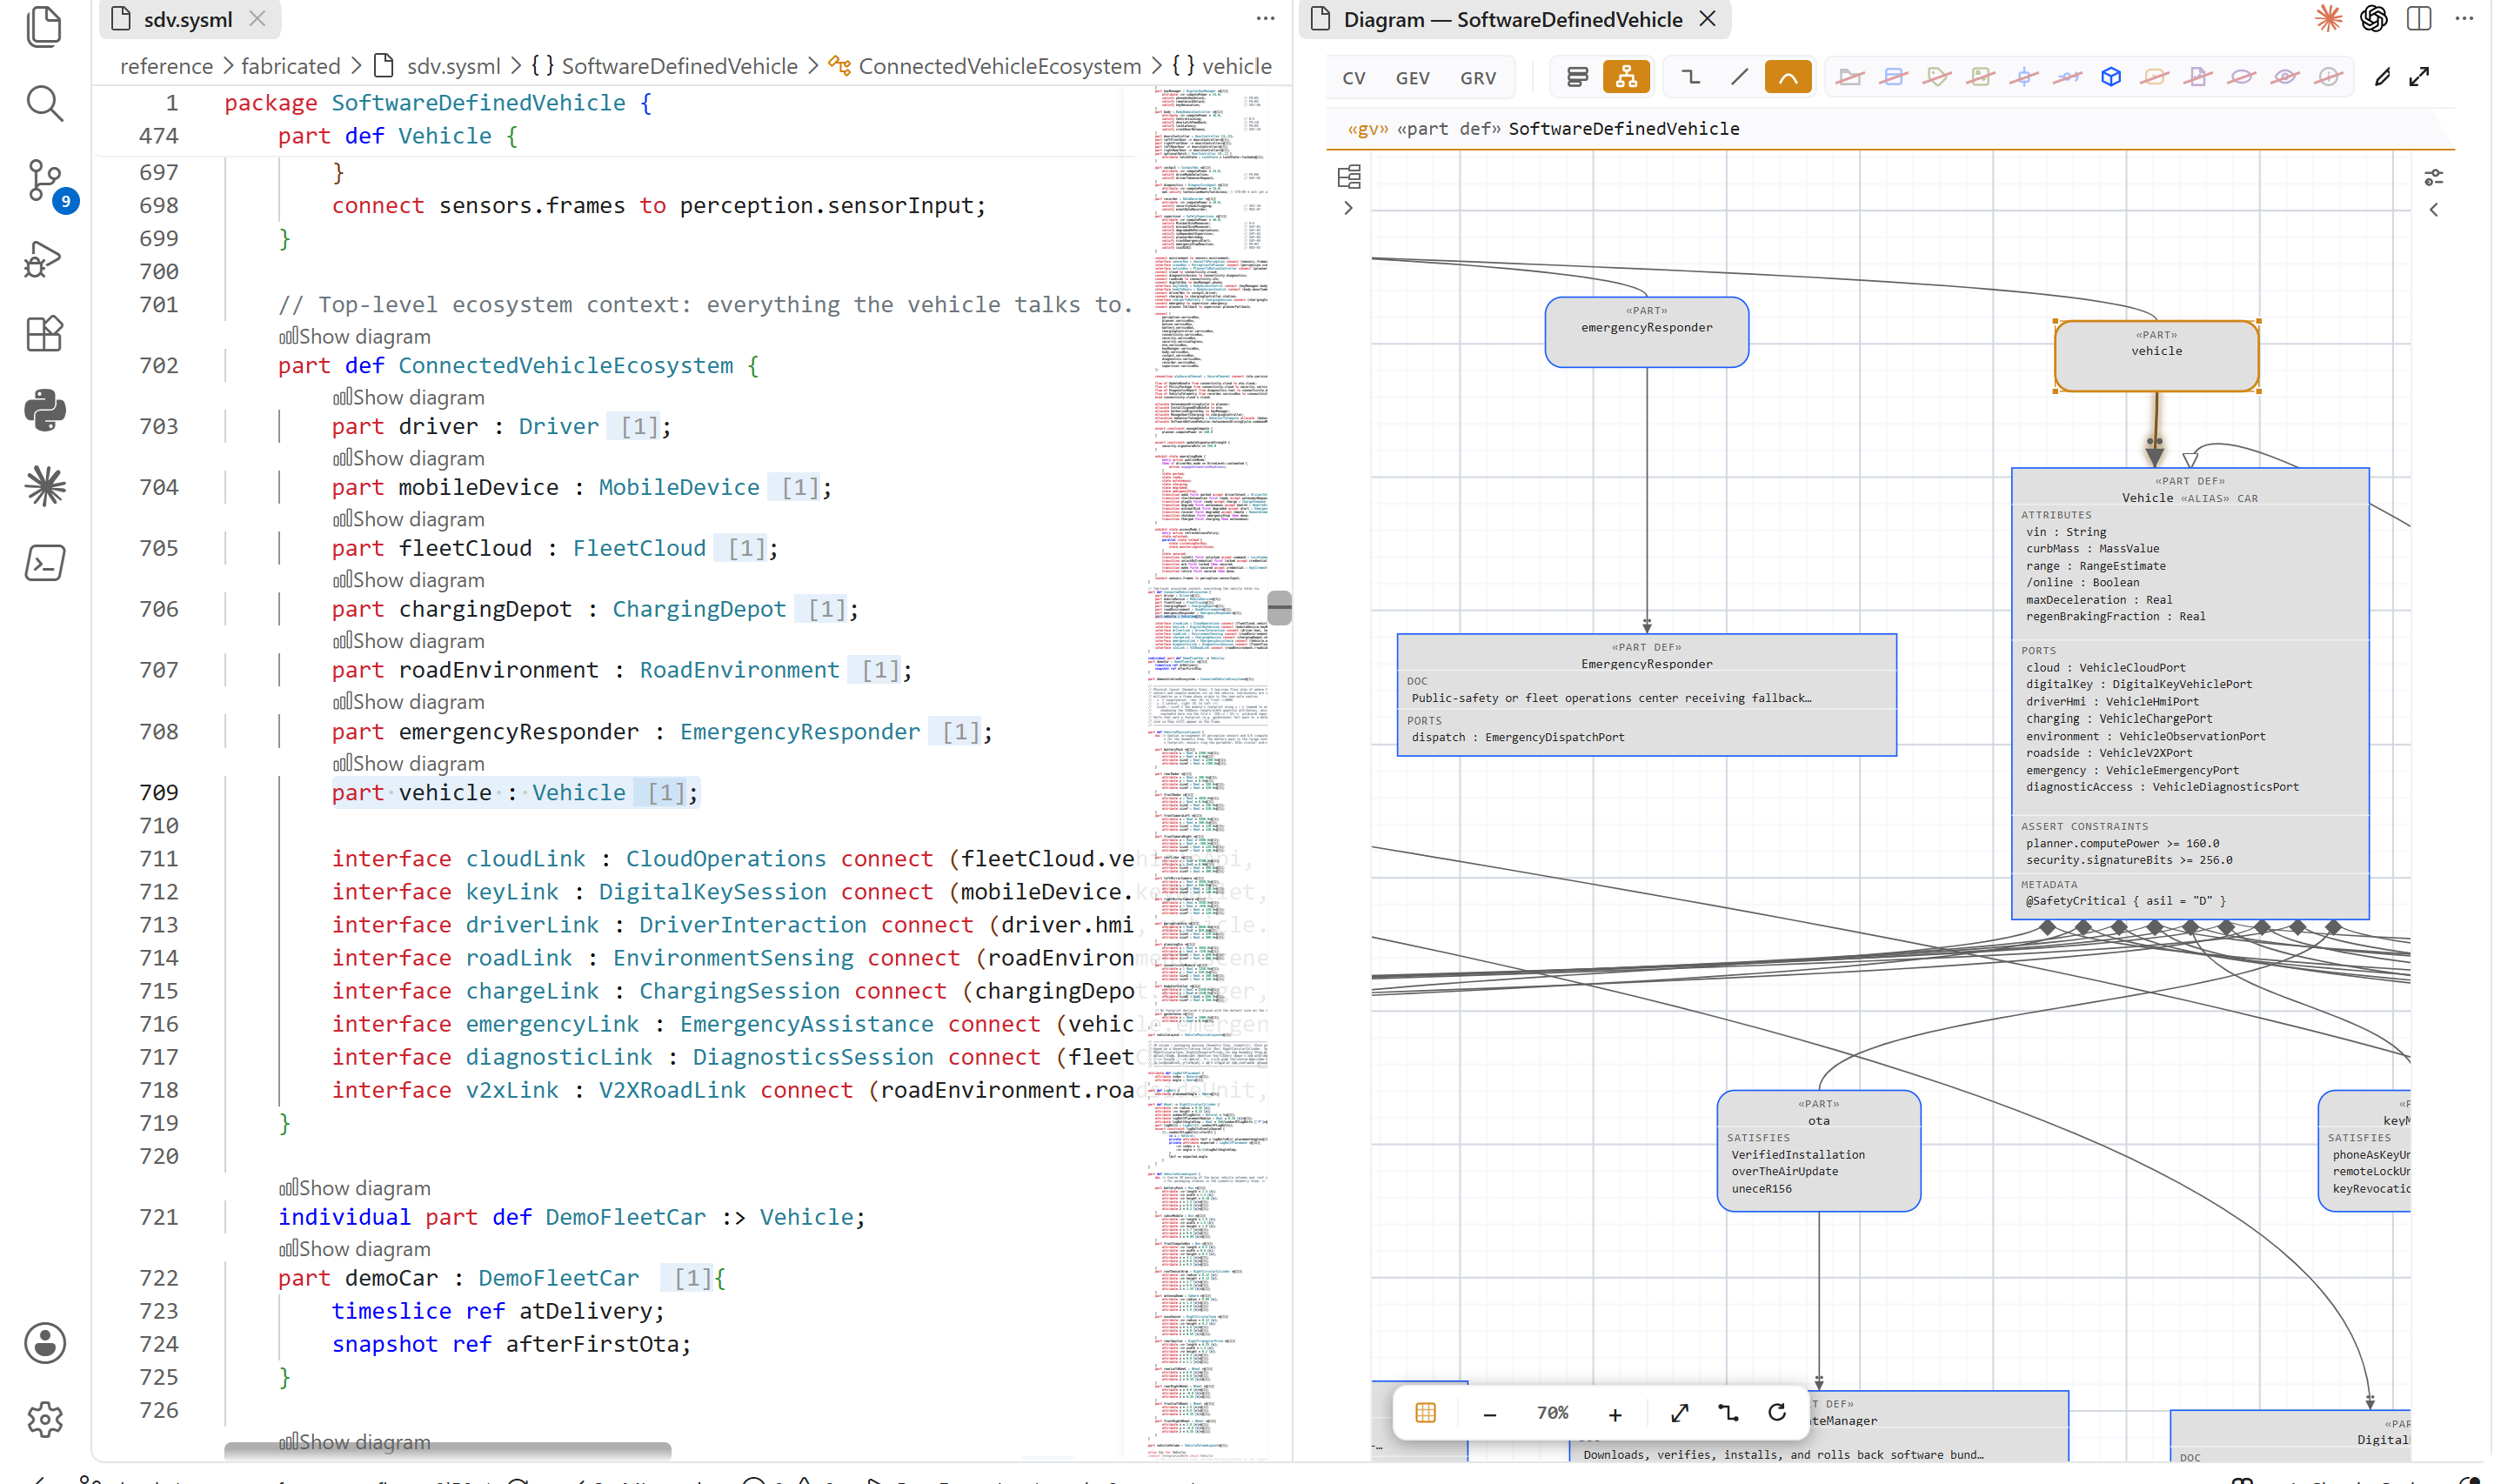The height and width of the screenshot is (1484, 2494).
Task: Select the hierarchical tree layout icon
Action: coord(1626,77)
